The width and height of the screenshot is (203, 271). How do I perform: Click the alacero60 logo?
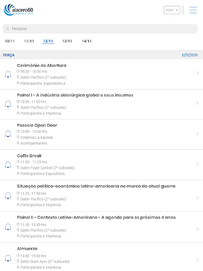click(x=19, y=10)
